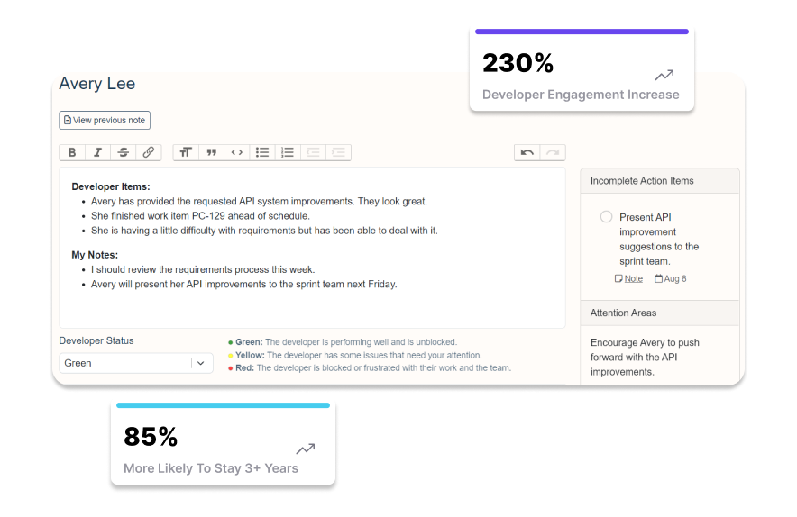Click the Green status description text
The image size is (797, 517).
[x=345, y=341]
